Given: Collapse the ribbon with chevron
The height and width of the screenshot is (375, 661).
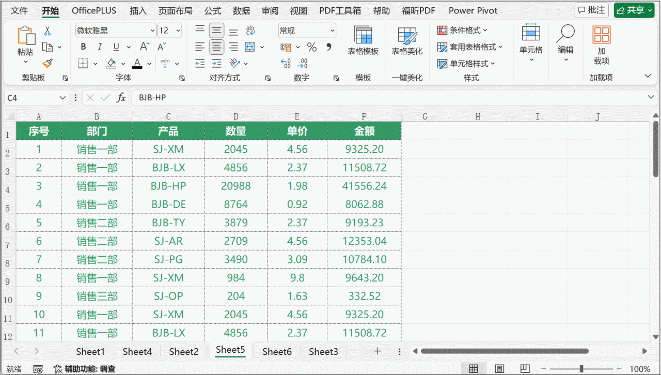Looking at the screenshot, I should click(648, 76).
